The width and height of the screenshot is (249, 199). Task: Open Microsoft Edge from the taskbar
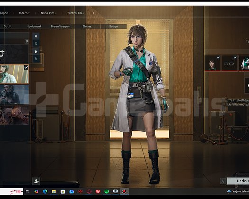(x=45, y=191)
